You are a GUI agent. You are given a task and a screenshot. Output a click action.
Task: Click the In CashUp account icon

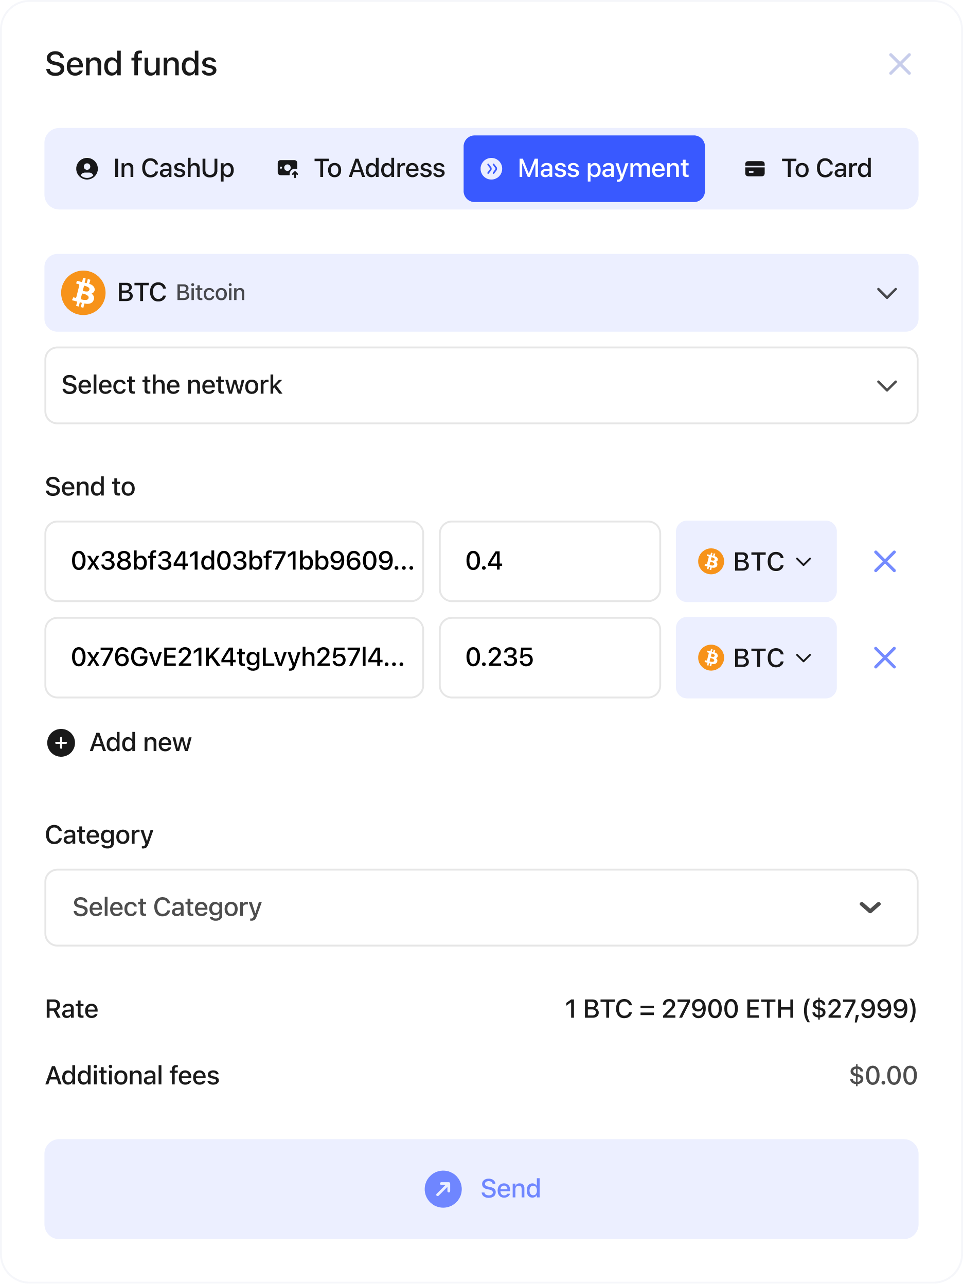tap(86, 168)
